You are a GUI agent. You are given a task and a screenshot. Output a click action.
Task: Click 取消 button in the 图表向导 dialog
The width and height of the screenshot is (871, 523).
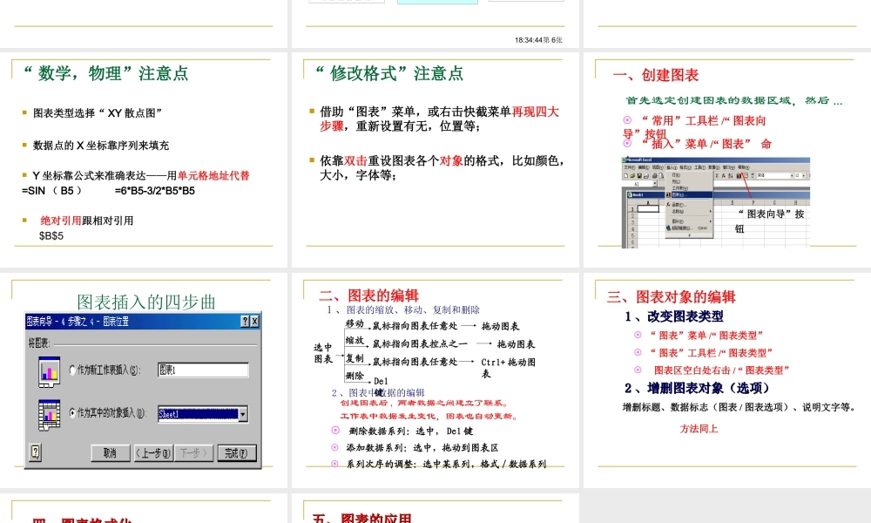[111, 453]
